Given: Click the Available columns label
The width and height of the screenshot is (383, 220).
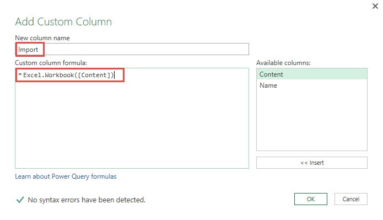Looking at the screenshot, I should [283, 63].
